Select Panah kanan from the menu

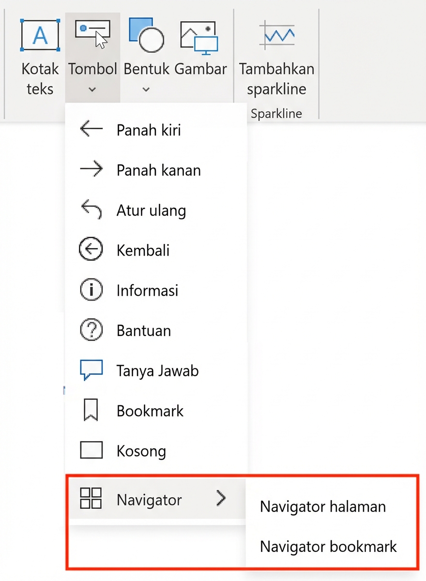pos(158,169)
